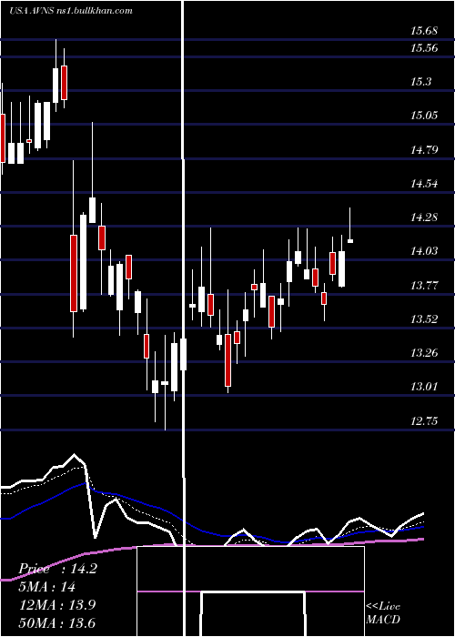The image size is (455, 637).
Task: Click the 14.03 price level label
Action: 424,251
